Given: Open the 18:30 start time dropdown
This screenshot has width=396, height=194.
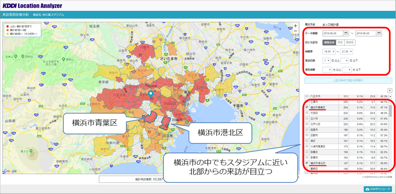Looking at the screenshot, I should [x=330, y=51].
